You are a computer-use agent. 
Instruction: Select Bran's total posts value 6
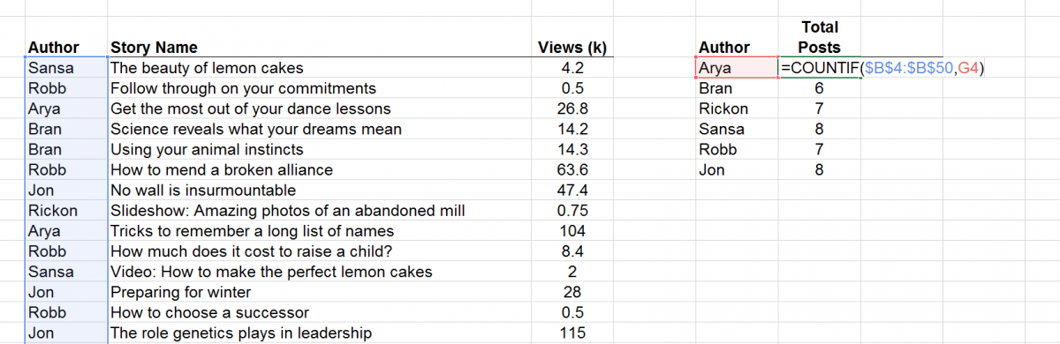point(820,88)
